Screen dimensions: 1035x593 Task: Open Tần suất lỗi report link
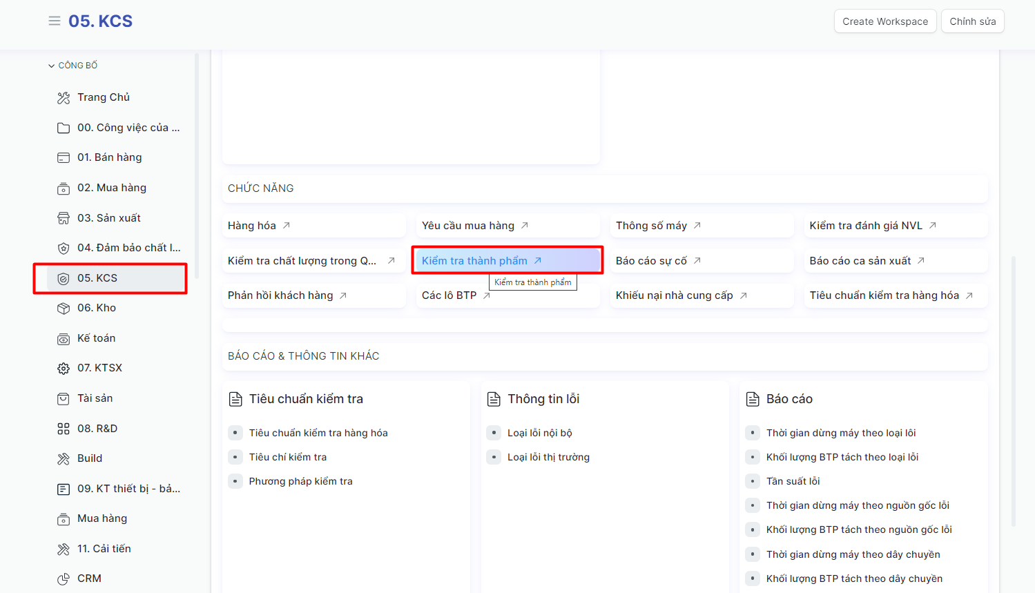click(793, 481)
